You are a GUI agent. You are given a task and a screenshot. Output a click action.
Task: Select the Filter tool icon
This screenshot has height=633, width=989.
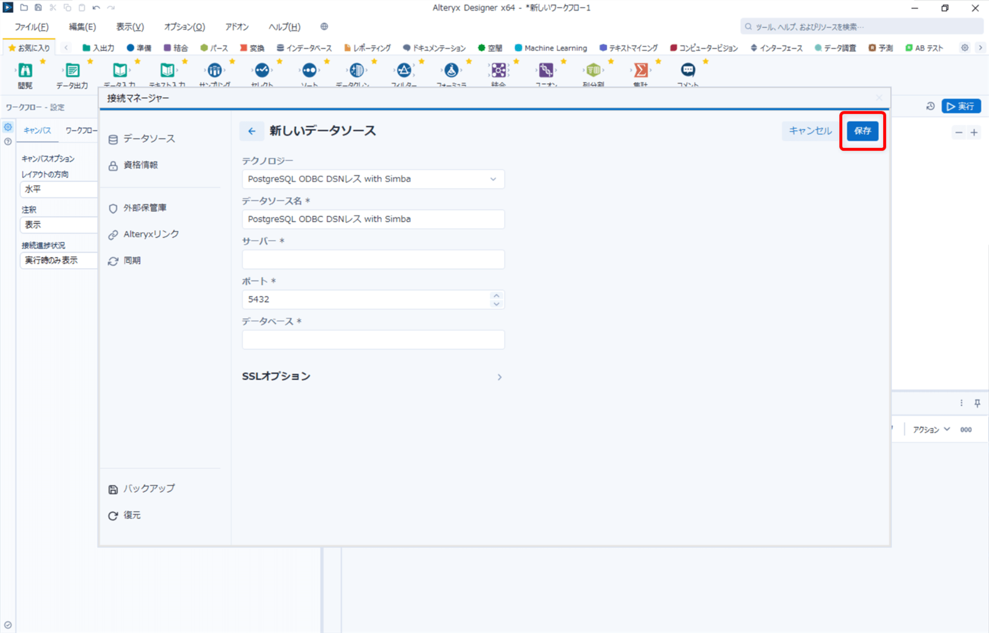[x=404, y=70]
